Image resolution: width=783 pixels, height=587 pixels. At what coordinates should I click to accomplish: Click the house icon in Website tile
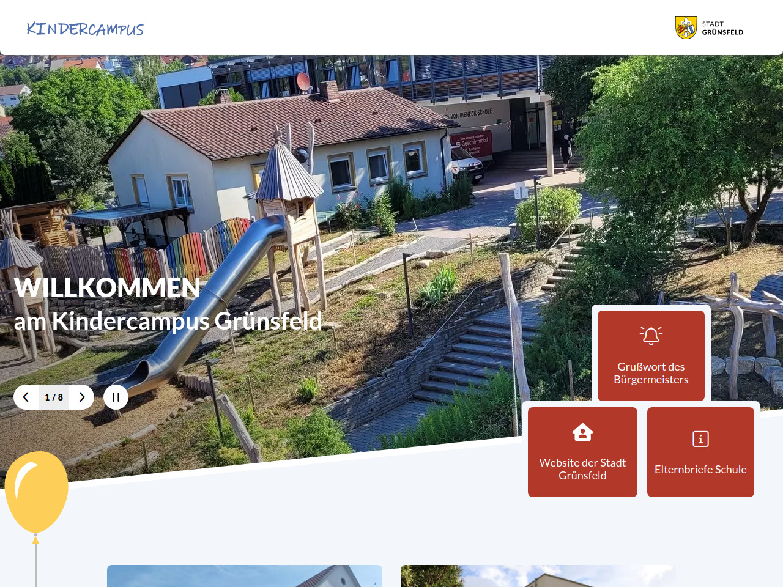[x=582, y=432]
